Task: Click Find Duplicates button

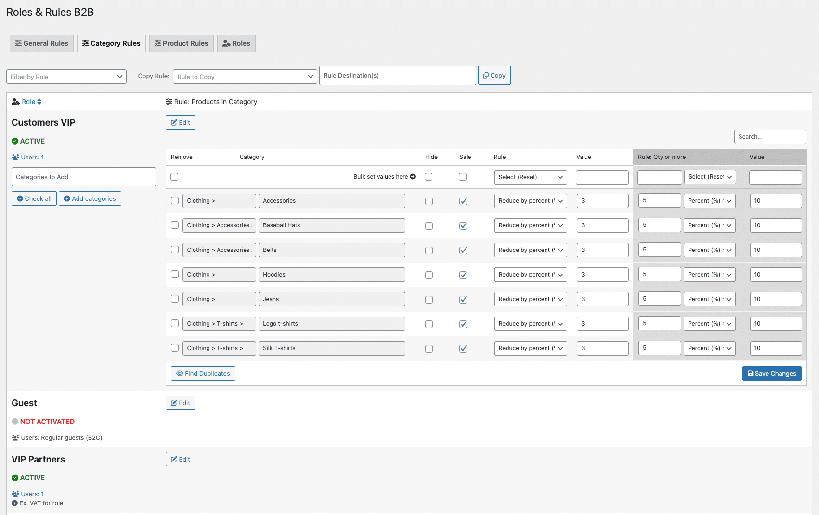Action: [203, 373]
